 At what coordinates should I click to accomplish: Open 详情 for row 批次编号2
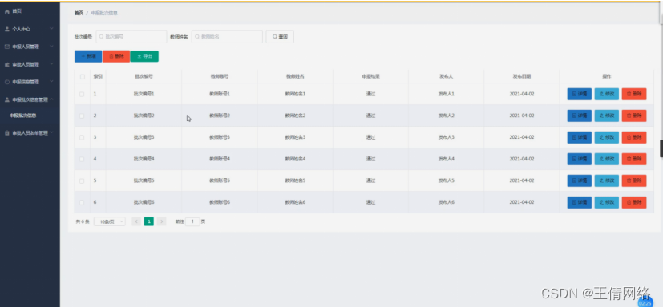pos(580,115)
